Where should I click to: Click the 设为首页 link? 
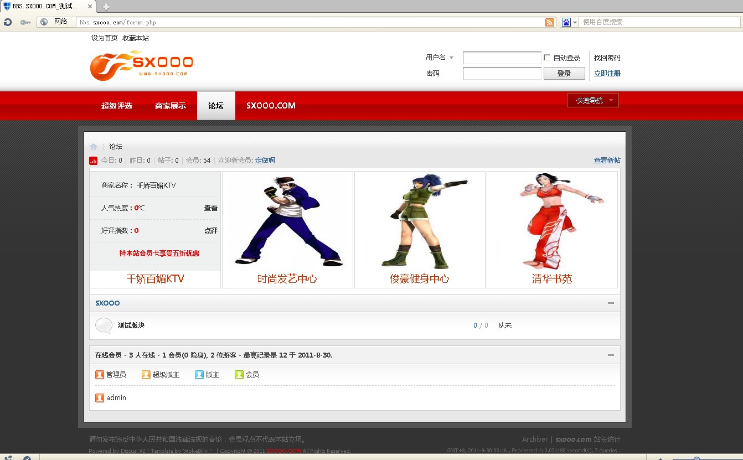105,38
